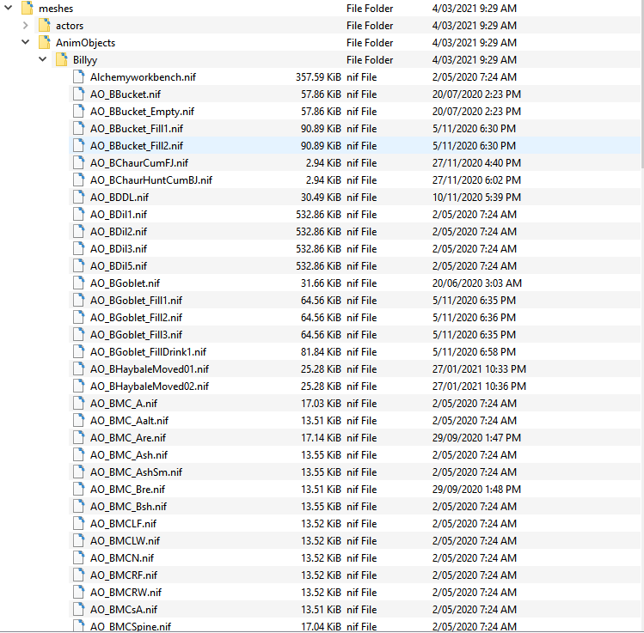Select the file AO_BMC_Ash.nif
Screen dimensions: 644x633
129,455
